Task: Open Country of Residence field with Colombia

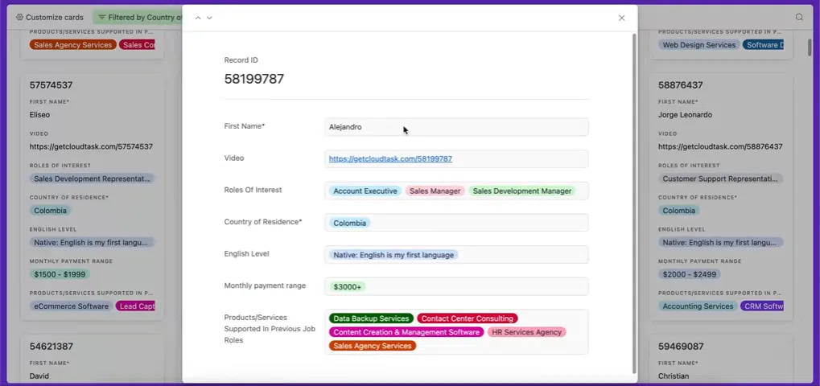Action: point(456,223)
